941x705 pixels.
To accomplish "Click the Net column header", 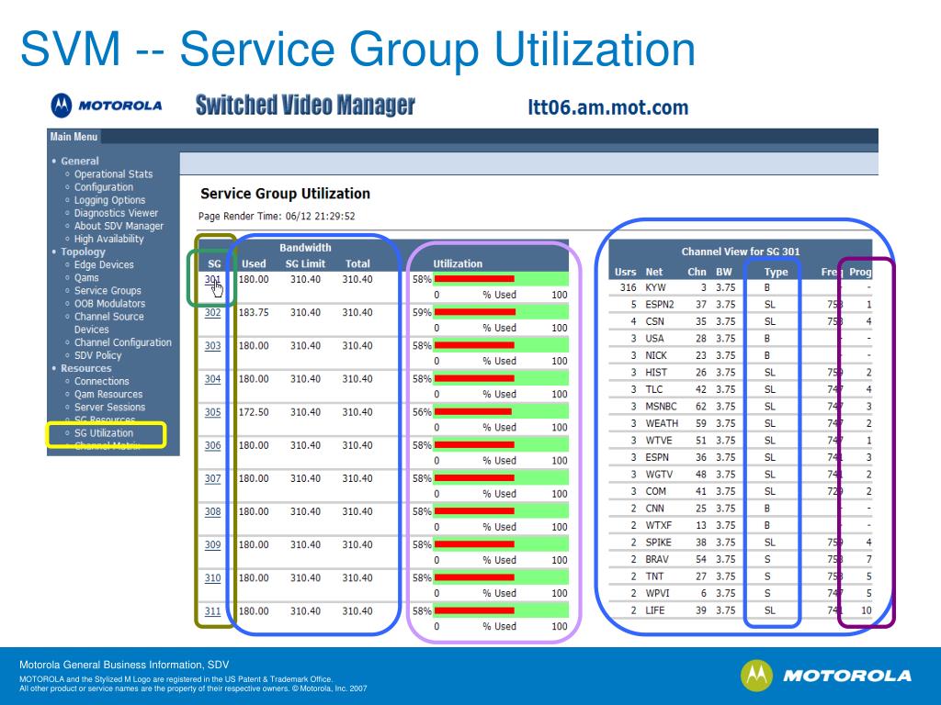I will tap(653, 272).
